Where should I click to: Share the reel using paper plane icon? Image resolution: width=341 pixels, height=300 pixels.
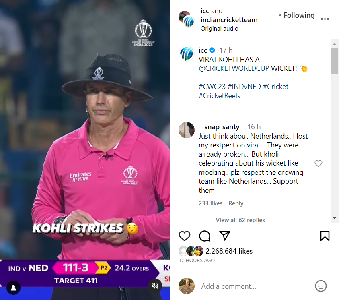pyautogui.click(x=225, y=236)
